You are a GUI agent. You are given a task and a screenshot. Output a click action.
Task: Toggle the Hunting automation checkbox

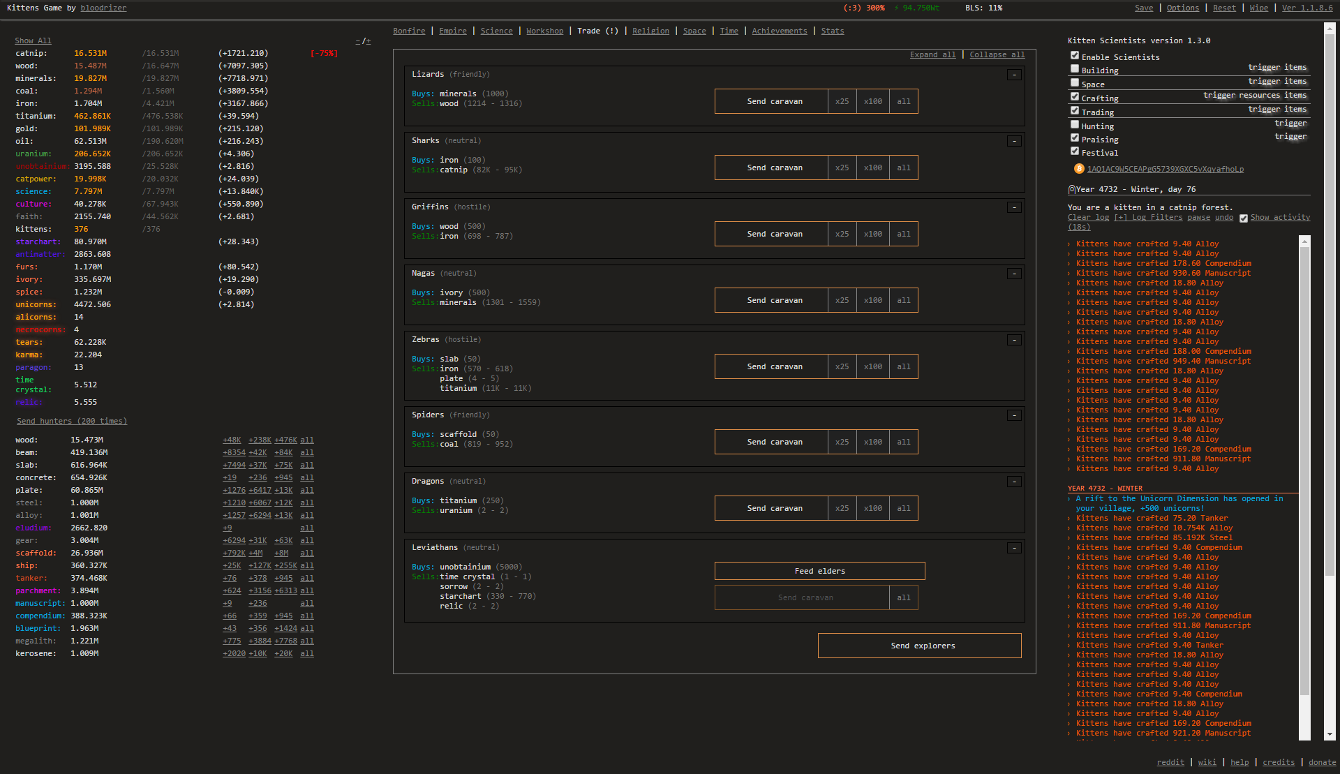pos(1075,125)
